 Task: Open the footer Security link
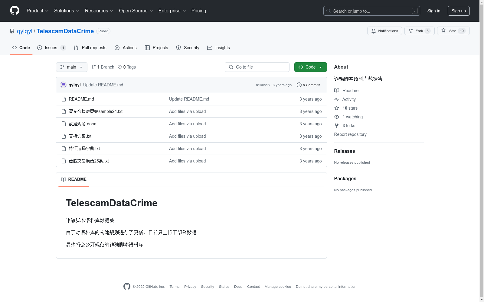point(208,287)
